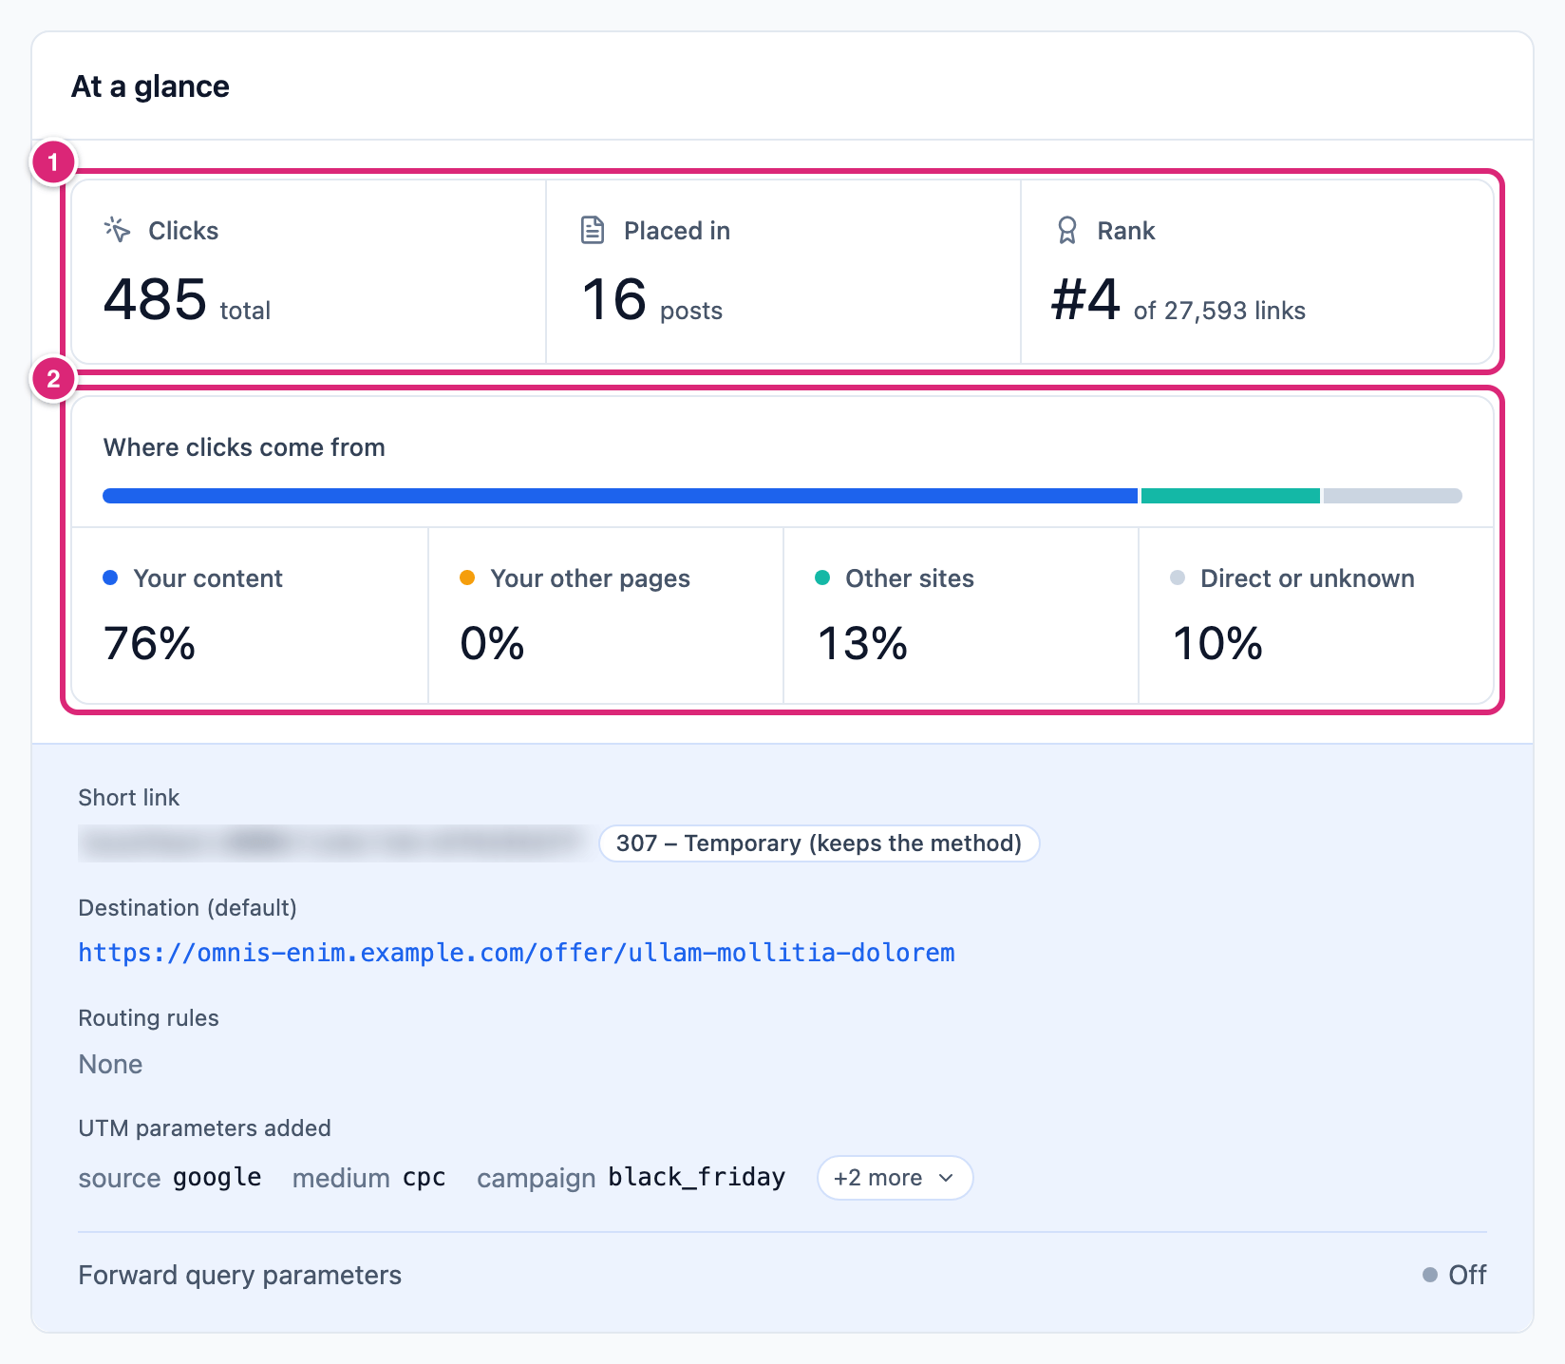Click the 307 – Temporary redirect badge
The width and height of the screenshot is (1565, 1364).
point(819,843)
